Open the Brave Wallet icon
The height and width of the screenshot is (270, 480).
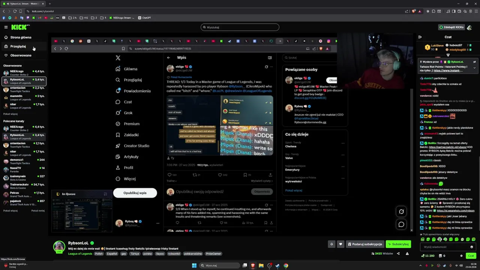pyautogui.click(x=459, y=11)
